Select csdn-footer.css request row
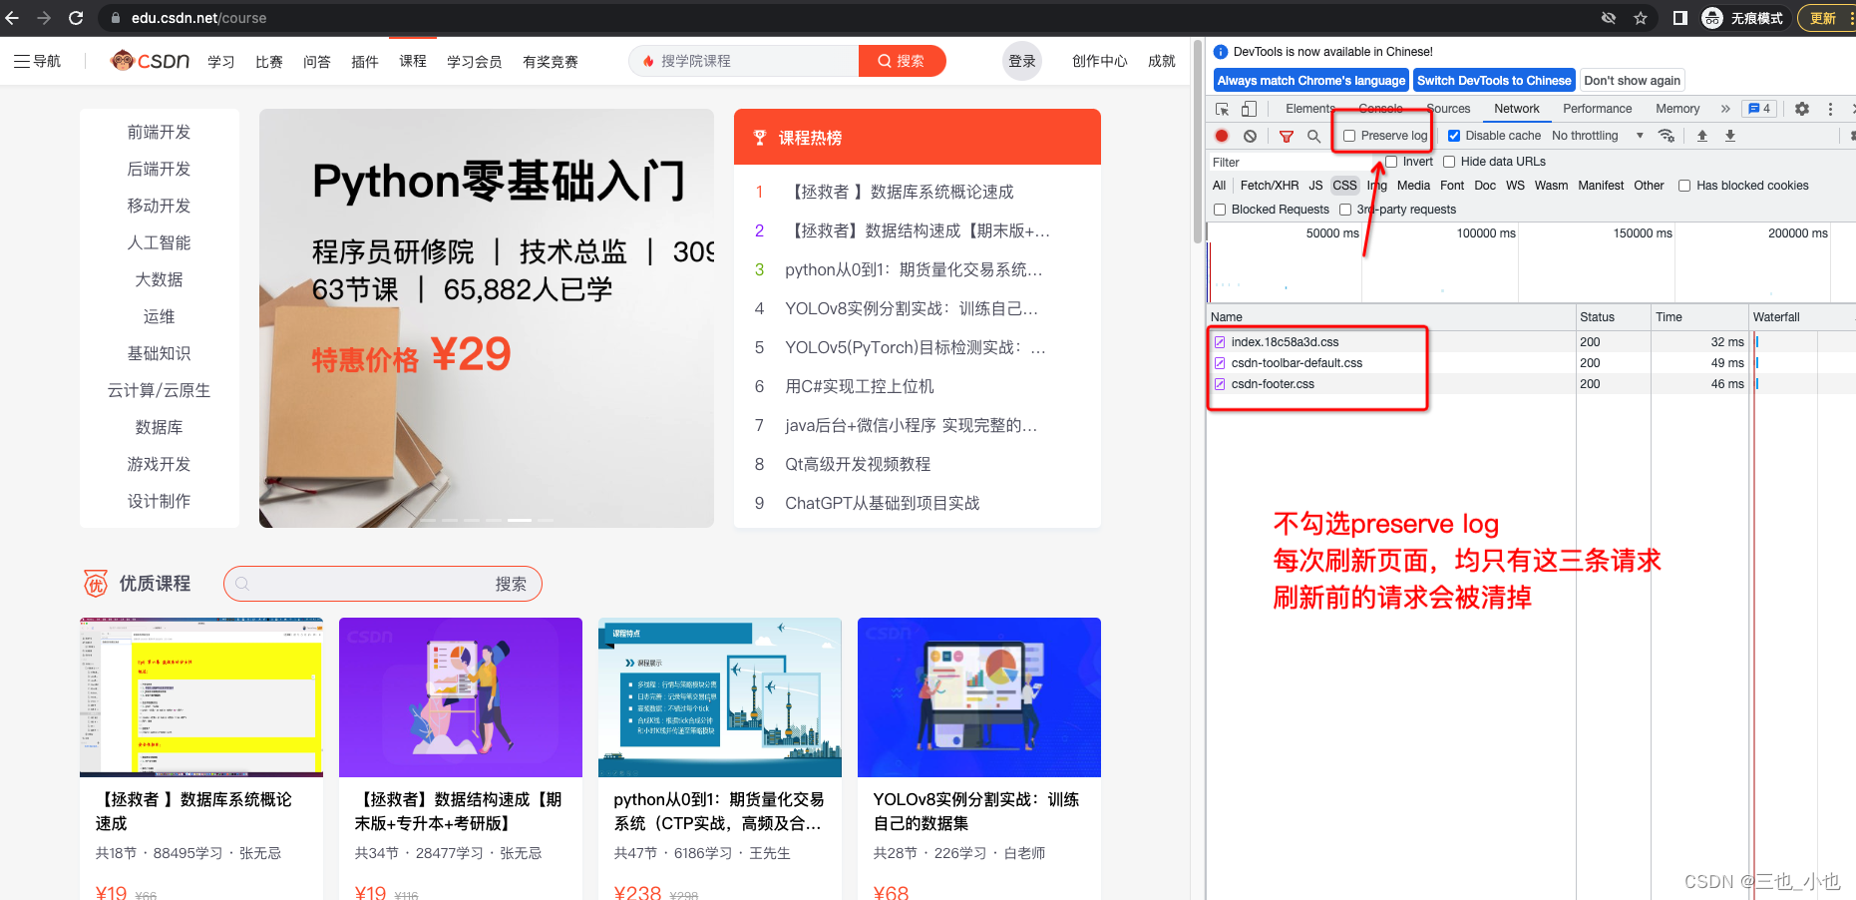1856x900 pixels. [x=1530, y=384]
